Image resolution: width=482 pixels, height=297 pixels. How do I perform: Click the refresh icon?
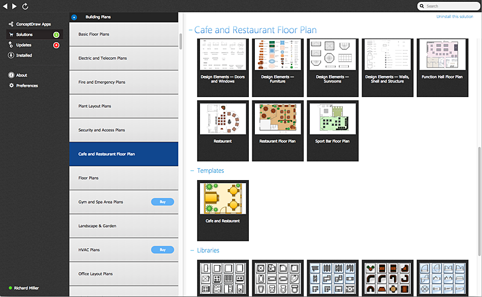coord(25,6)
